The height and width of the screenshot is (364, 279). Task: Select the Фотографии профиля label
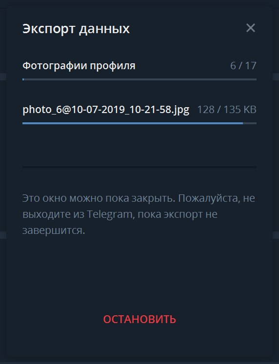[79, 66]
